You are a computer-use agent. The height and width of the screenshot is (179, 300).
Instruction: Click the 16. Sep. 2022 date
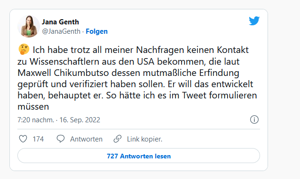pyautogui.click(x=80, y=120)
